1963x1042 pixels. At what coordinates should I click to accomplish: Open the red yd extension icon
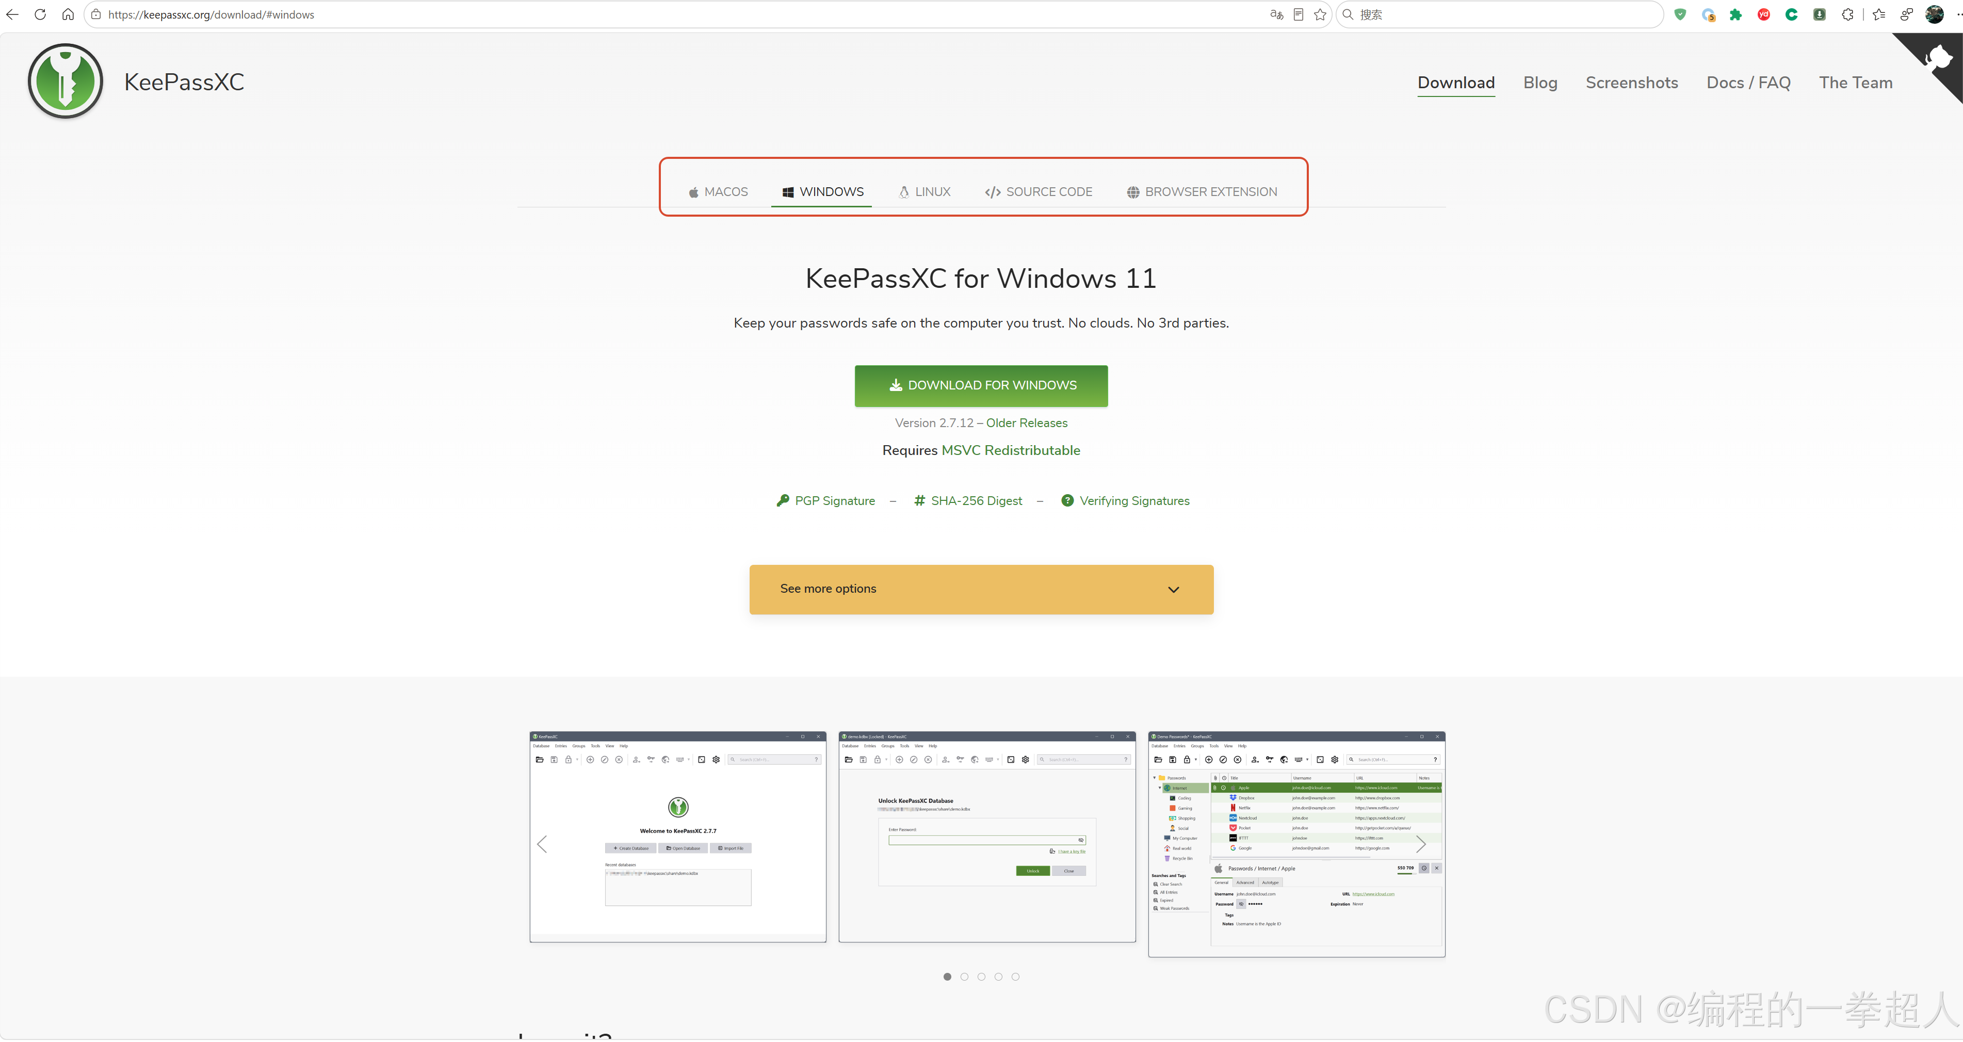click(1763, 14)
